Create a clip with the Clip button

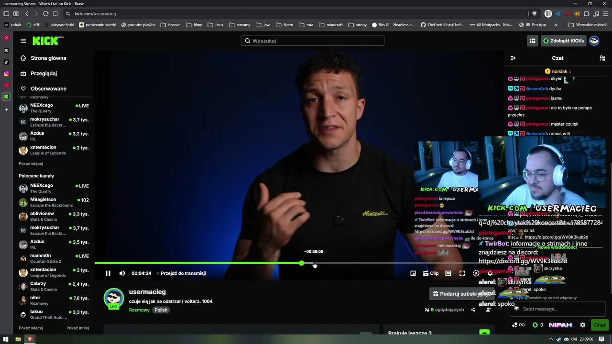[430, 273]
